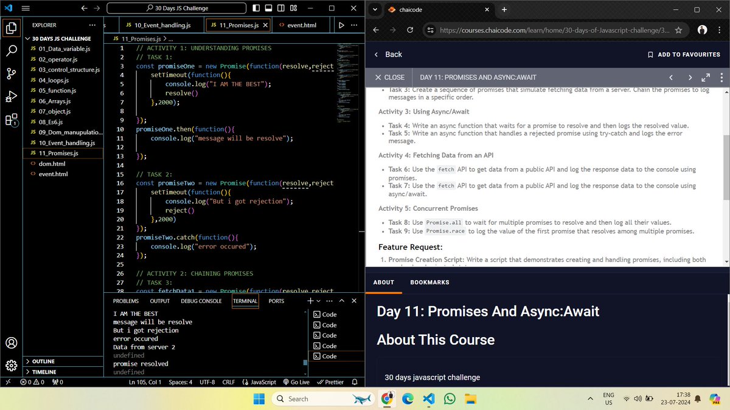This screenshot has height=410, width=730.
Task: Change indentation via Spaces: 4
Action: [x=181, y=382]
